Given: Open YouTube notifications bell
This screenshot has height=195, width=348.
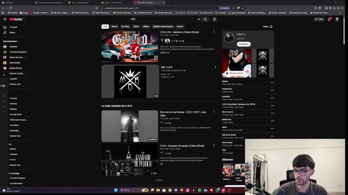Looking at the screenshot, I should (329, 19).
